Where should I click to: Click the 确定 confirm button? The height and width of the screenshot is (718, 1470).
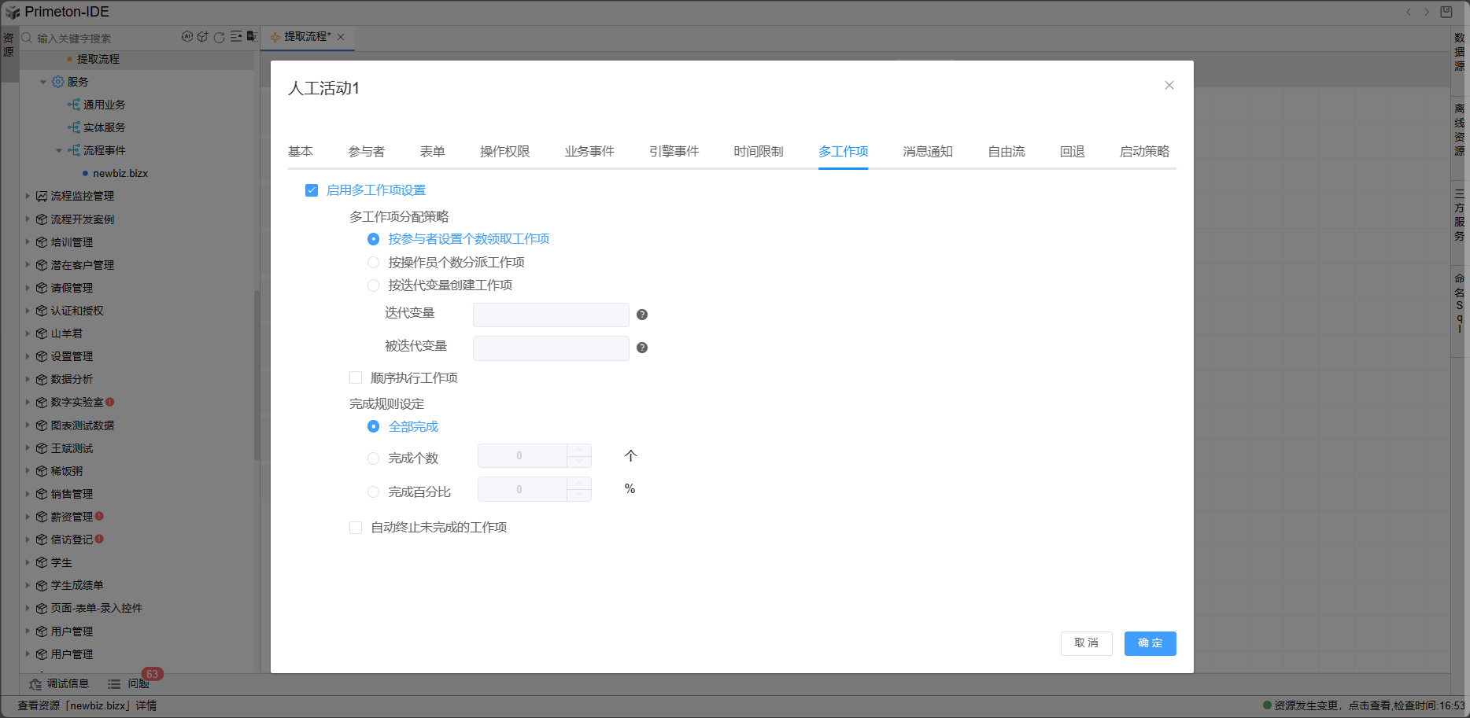click(x=1150, y=643)
